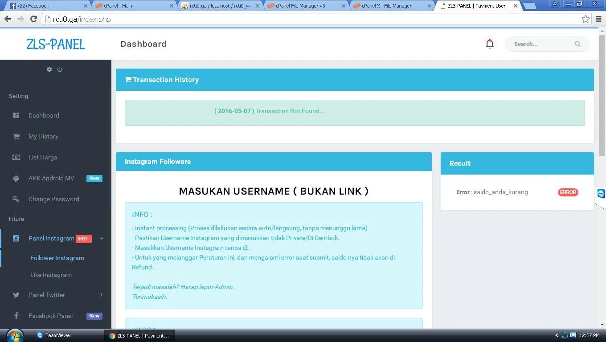The width and height of the screenshot is (606, 342).
Task: Select Follower Instagram submenu item
Action: (57, 258)
